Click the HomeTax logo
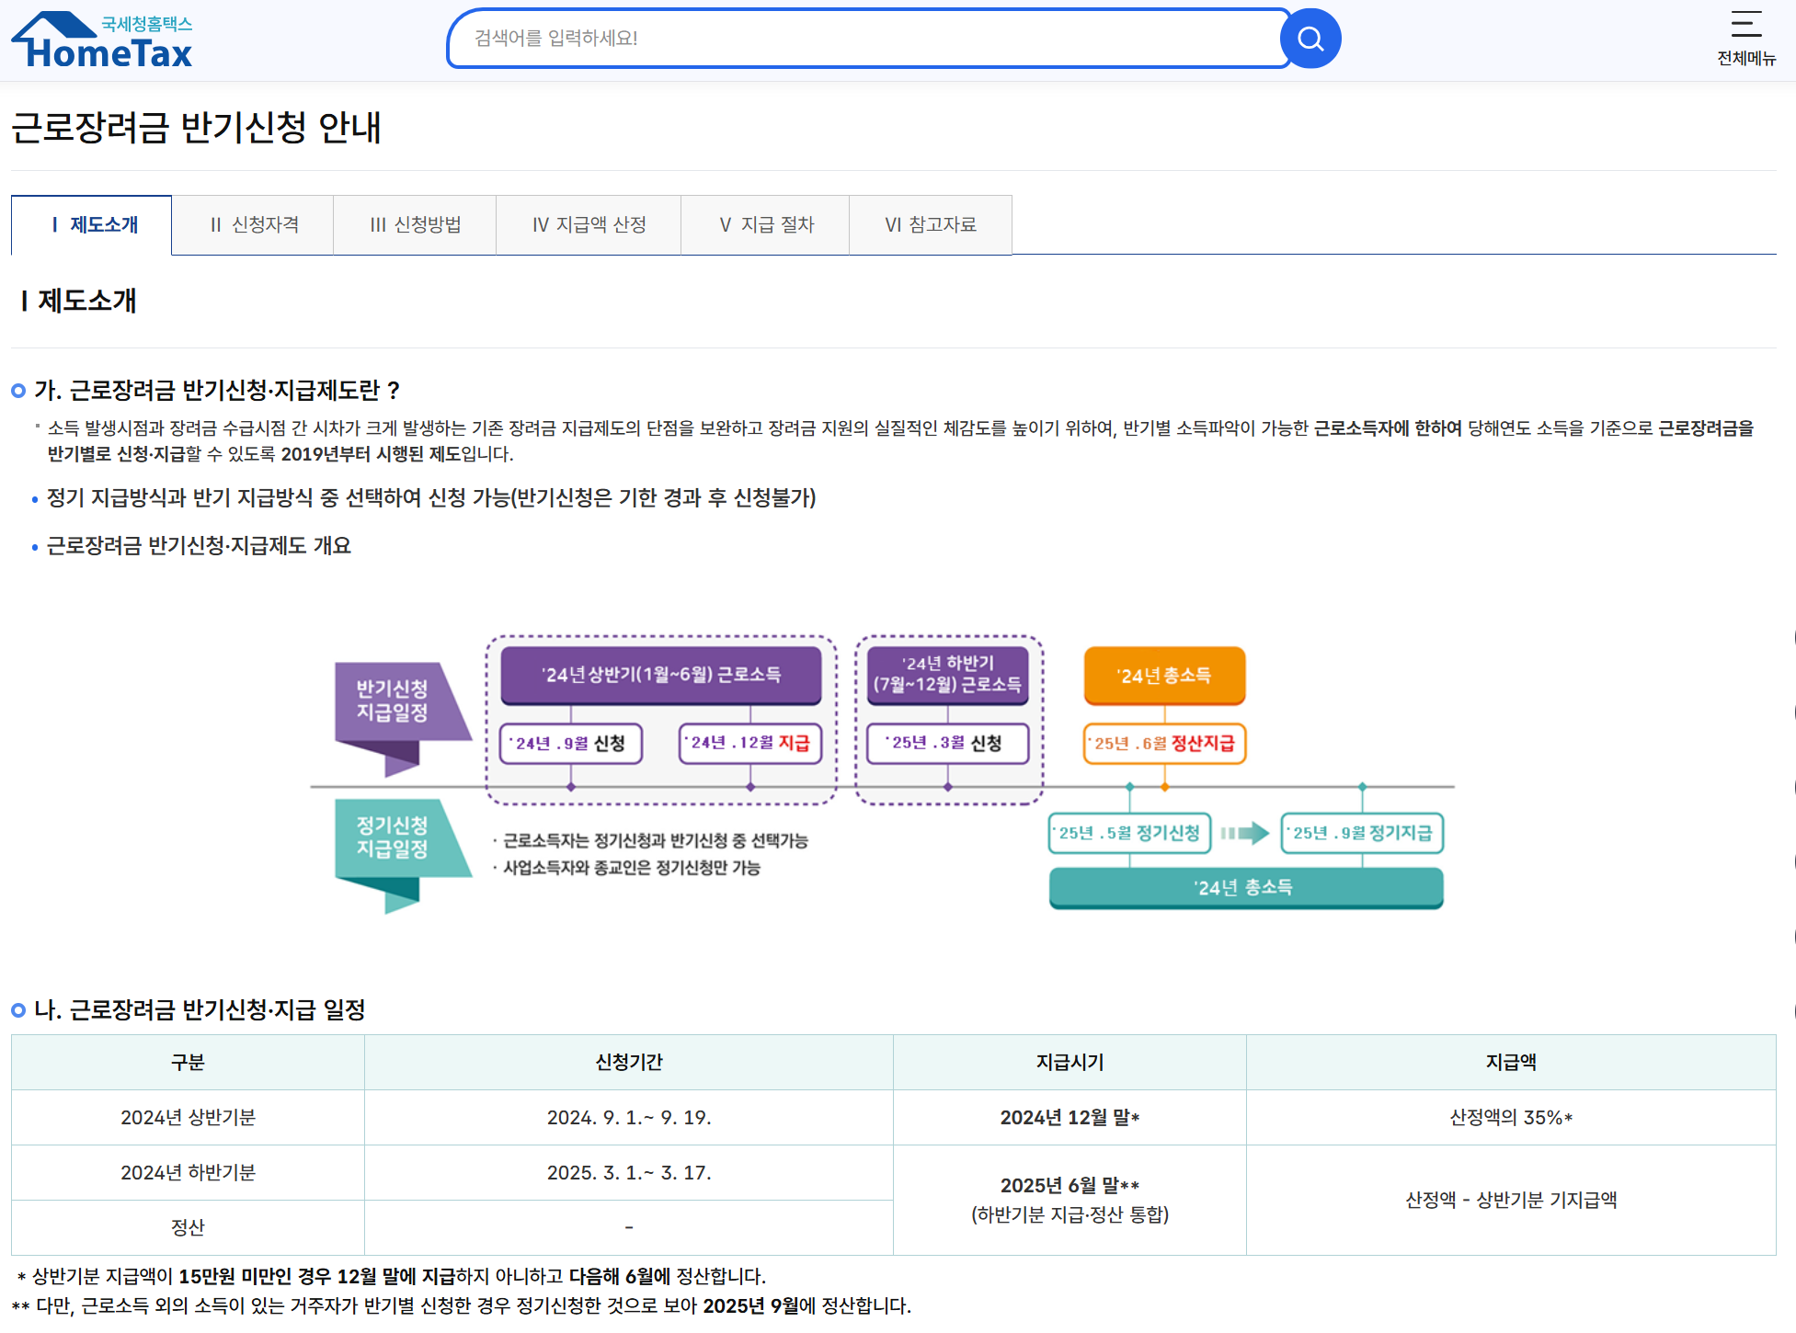The width and height of the screenshot is (1796, 1333). [x=102, y=40]
